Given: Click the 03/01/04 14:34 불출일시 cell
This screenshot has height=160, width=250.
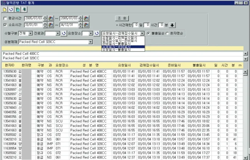Looking at the screenshot, I should point(199,144).
